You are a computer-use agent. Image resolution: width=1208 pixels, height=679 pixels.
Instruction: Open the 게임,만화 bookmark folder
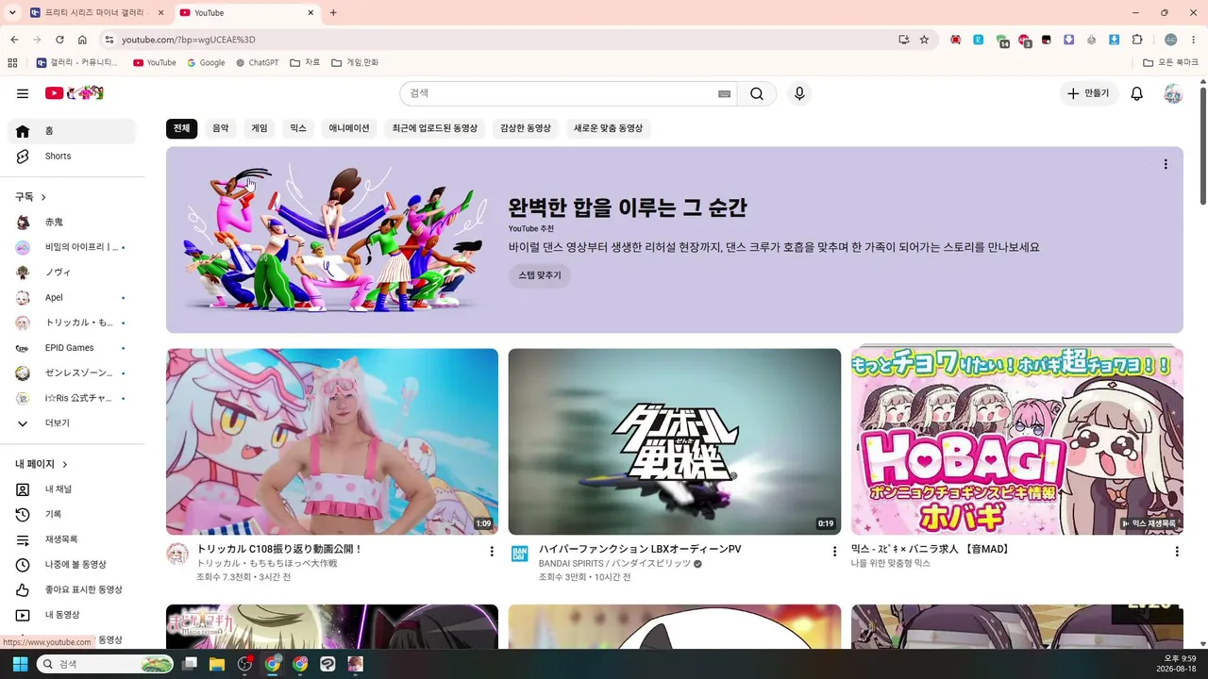pos(355,63)
